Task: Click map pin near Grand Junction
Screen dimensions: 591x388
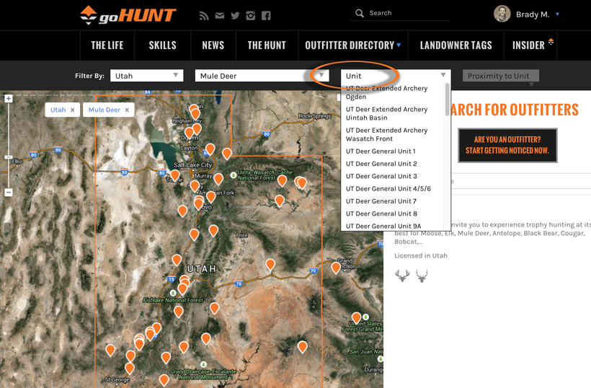Action: [336, 268]
